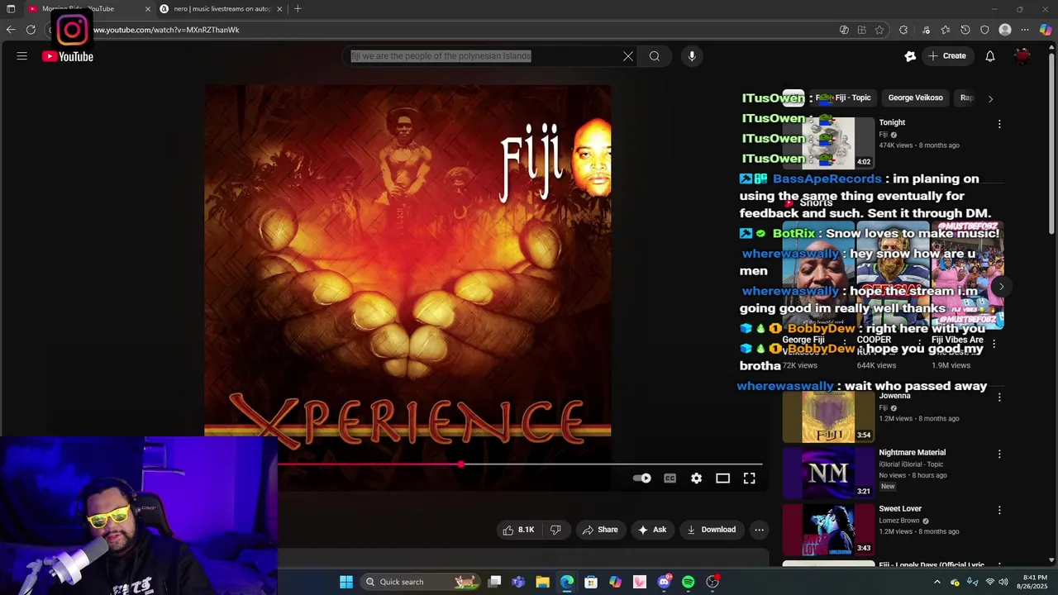Screen dimensions: 1058x595
Task: Open browser history clock icon
Action: tap(965, 30)
